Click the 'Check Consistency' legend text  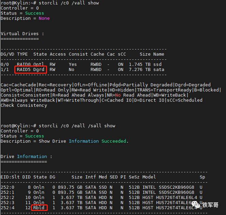(x=24, y=105)
